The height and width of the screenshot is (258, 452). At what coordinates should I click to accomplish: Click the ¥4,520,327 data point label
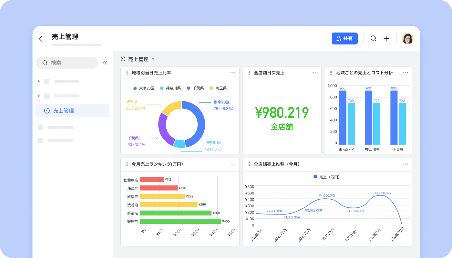[x=383, y=193]
